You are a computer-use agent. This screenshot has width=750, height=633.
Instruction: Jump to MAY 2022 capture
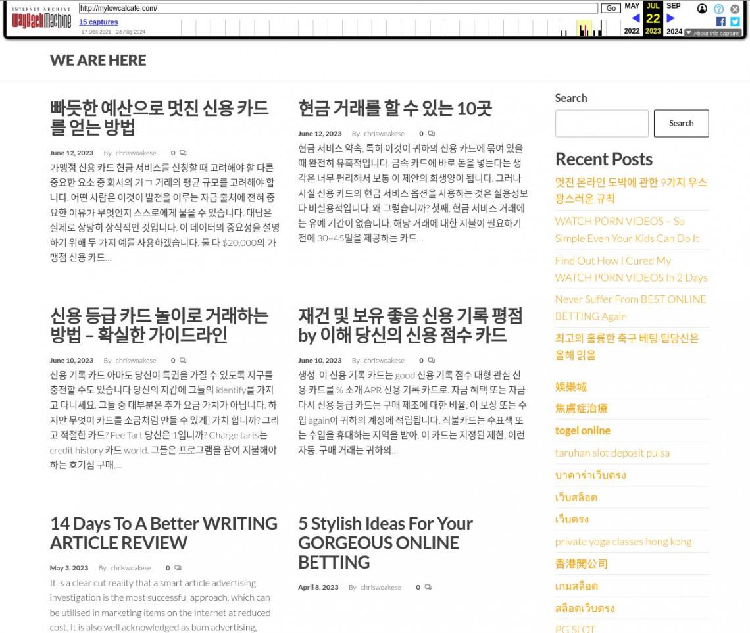(632, 6)
